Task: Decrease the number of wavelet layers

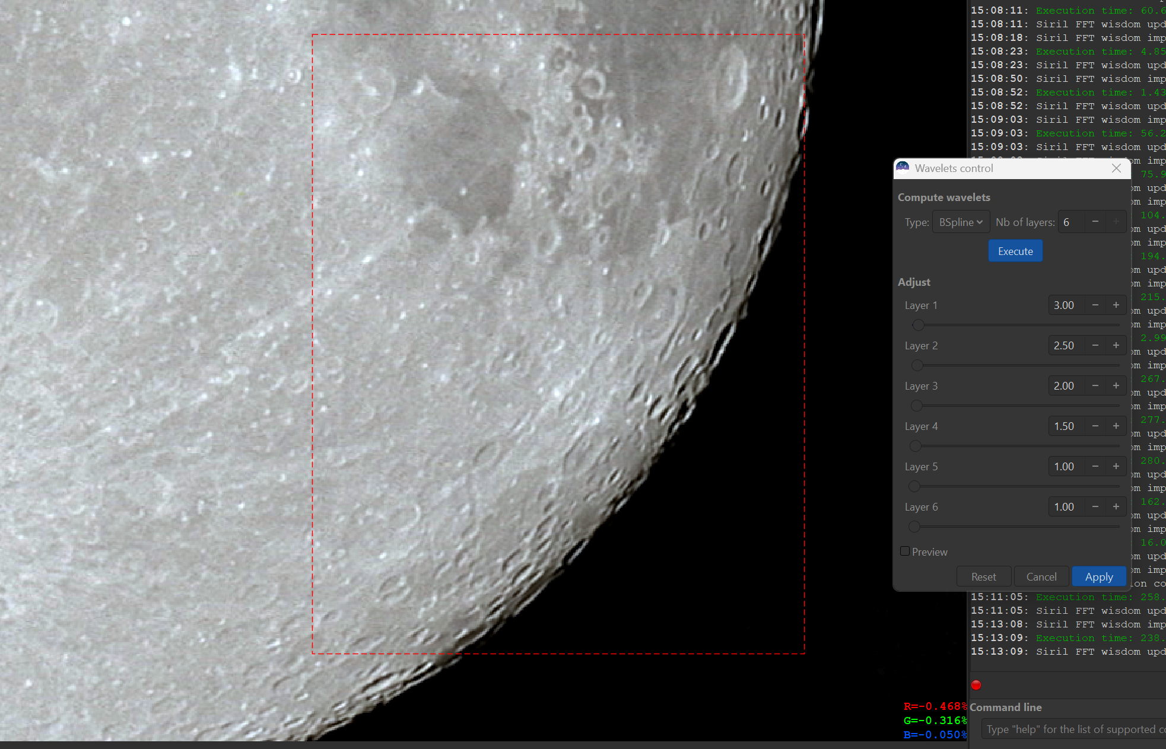Action: pyautogui.click(x=1095, y=222)
